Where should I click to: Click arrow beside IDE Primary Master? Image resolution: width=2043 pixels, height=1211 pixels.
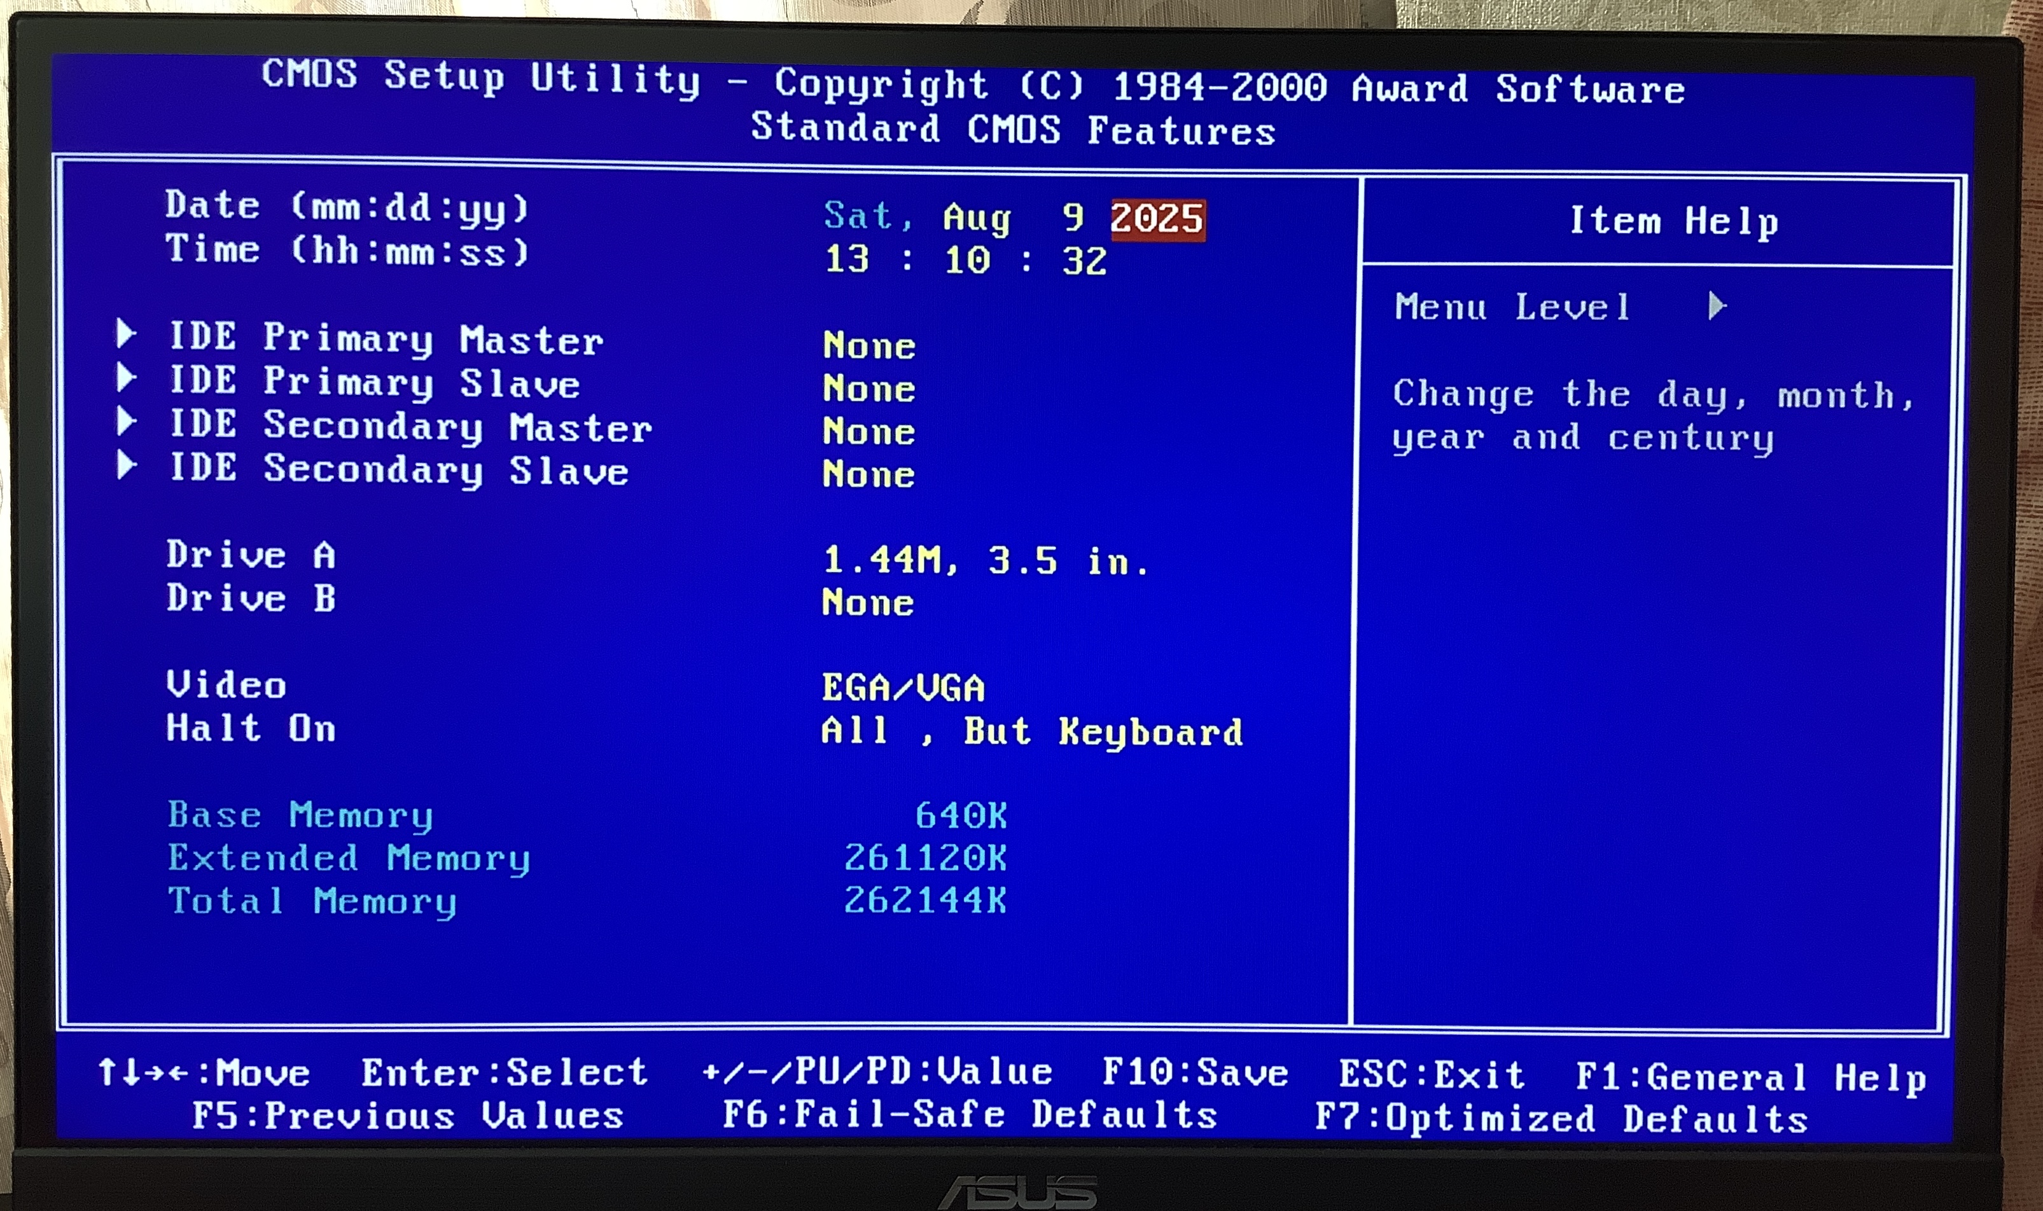126,333
